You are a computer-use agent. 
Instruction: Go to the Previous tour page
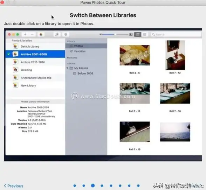[14, 186]
